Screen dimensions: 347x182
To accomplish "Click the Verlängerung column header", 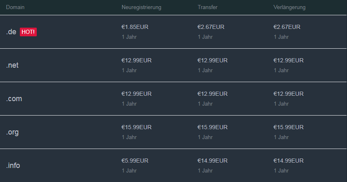I will click(289, 7).
